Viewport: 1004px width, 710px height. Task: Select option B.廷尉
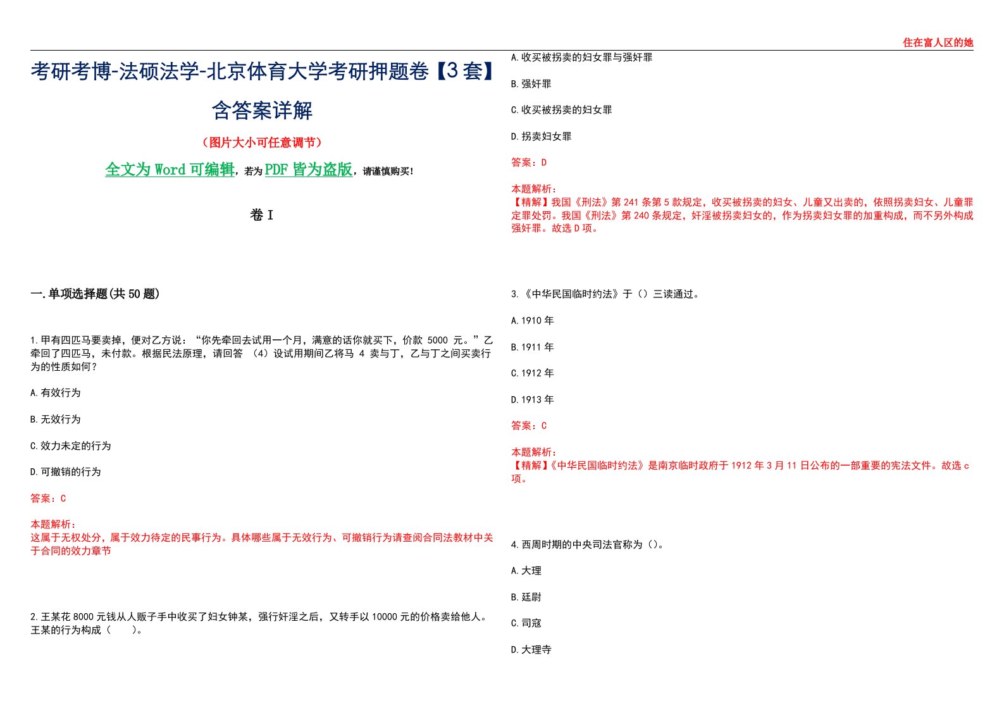526,597
